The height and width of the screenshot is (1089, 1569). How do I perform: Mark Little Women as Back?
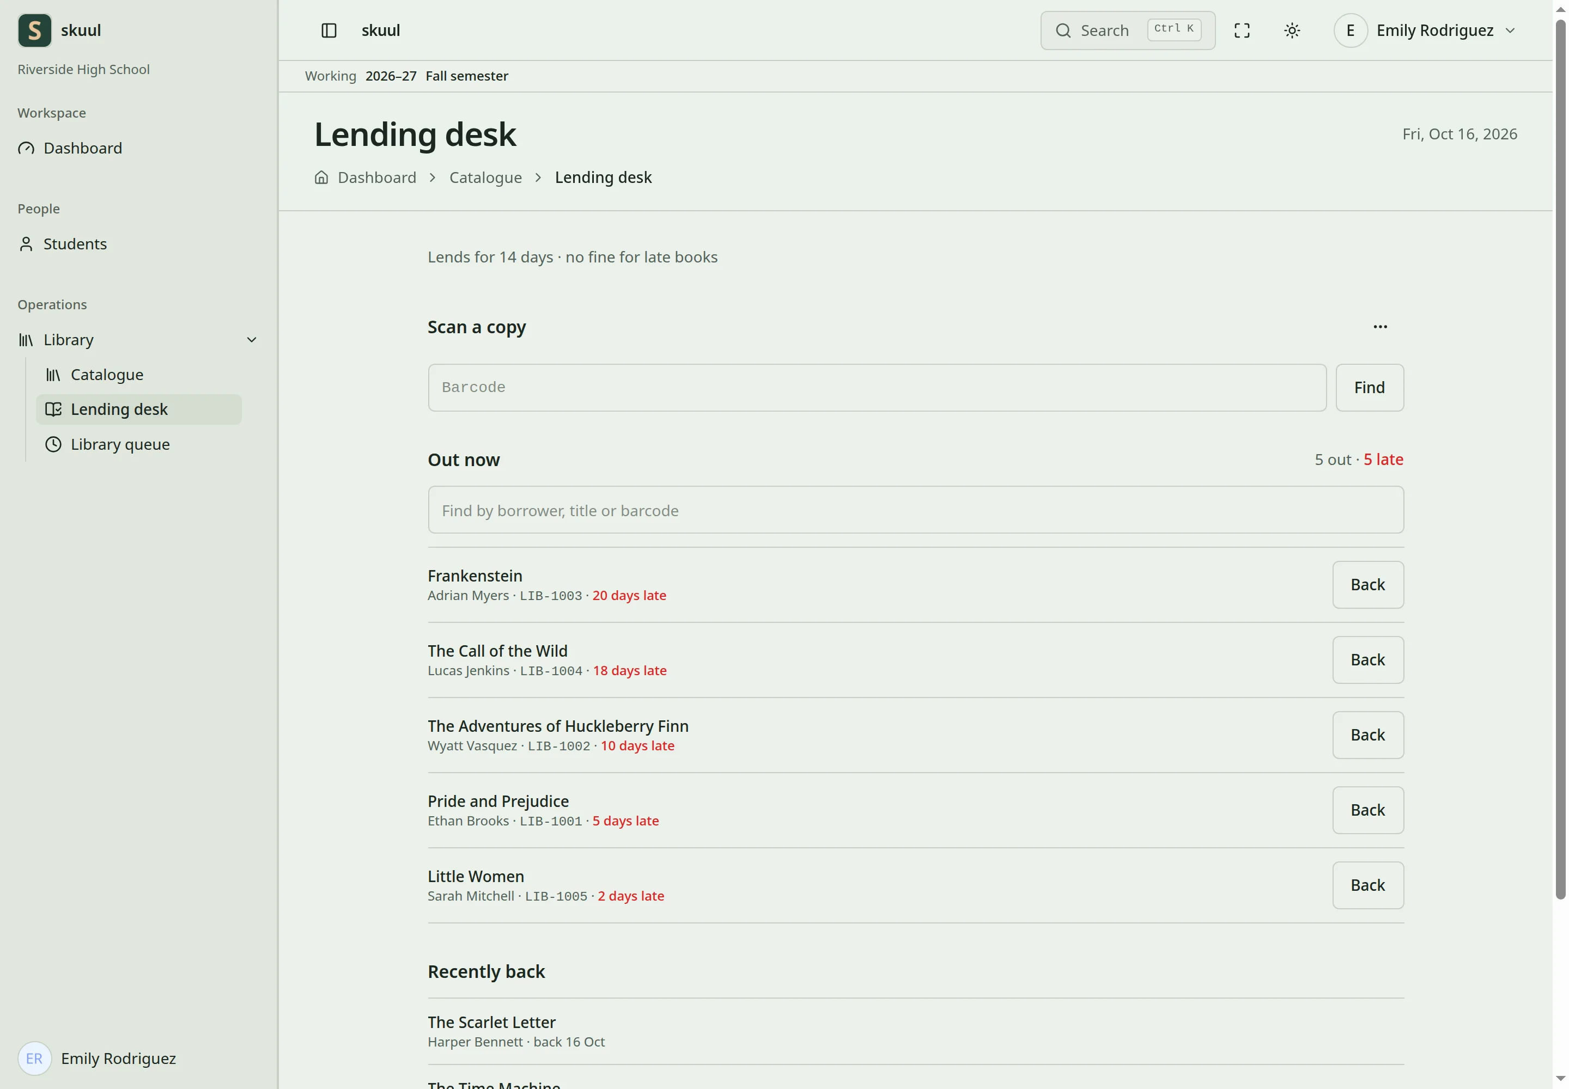1367,885
